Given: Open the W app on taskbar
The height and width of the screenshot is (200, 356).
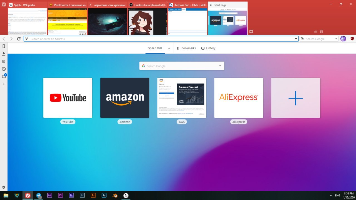Looking at the screenshot, I should pos(17,195).
